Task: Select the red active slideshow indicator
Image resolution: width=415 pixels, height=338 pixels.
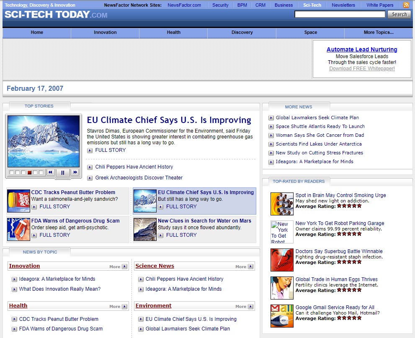Action: pyautogui.click(x=29, y=172)
